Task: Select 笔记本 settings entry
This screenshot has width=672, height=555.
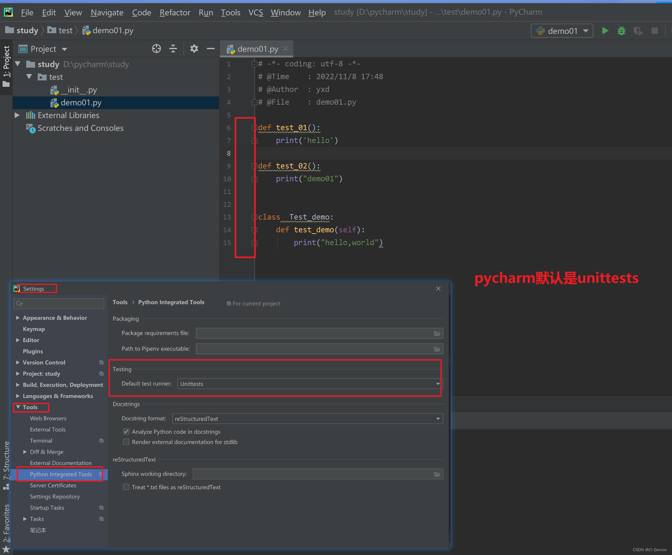Action: (x=38, y=530)
